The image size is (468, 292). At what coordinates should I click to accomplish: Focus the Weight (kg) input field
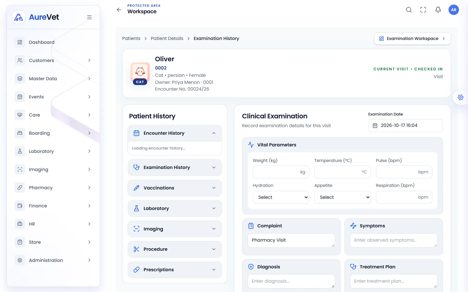click(281, 172)
